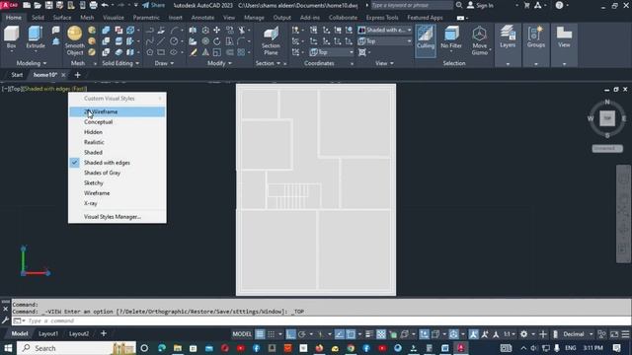Screen dimensions: 632x355
Task: Open the View panel button
Action: click(564, 37)
